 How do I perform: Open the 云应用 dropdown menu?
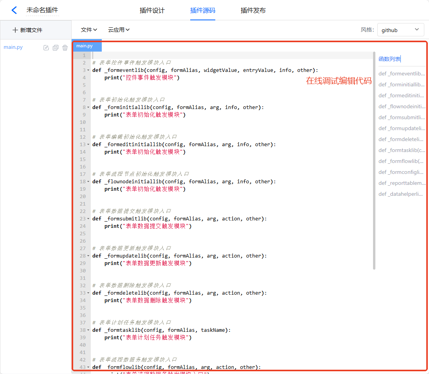119,30
